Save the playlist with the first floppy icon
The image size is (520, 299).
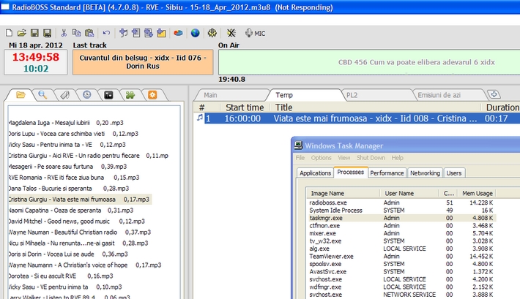[x=34, y=33]
